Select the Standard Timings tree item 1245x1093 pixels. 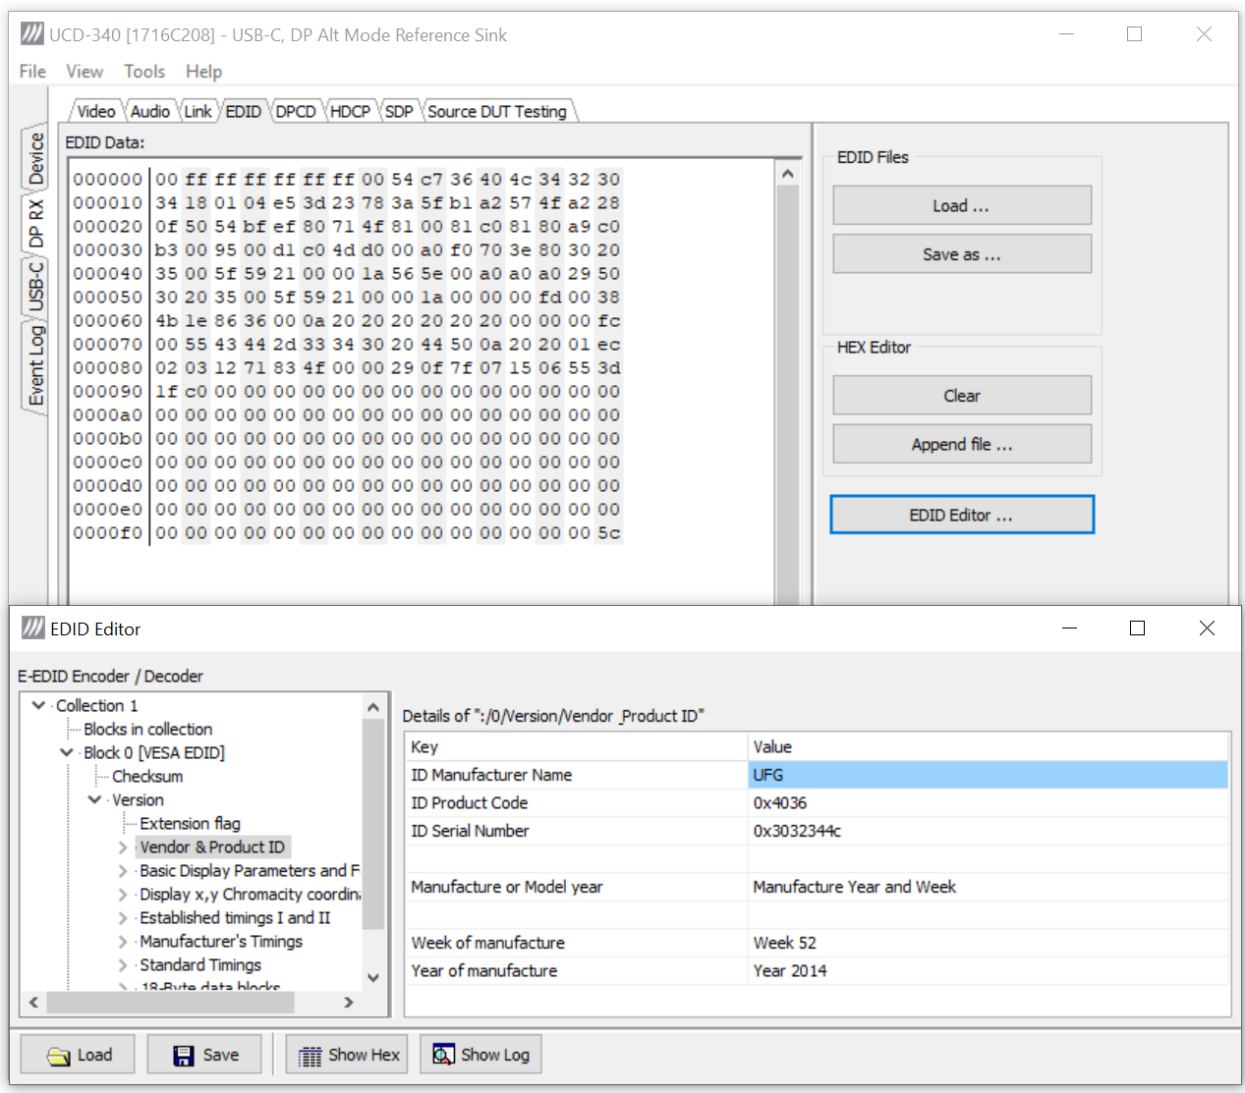point(200,964)
